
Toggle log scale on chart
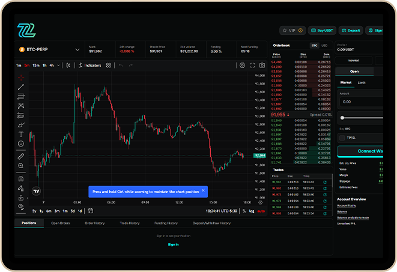coord(252,211)
